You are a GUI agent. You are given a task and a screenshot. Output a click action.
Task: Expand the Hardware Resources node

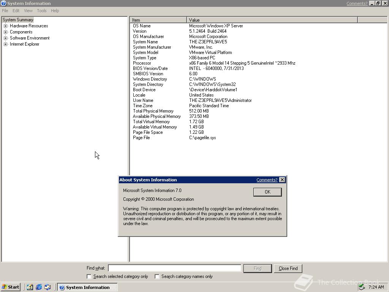click(5, 26)
